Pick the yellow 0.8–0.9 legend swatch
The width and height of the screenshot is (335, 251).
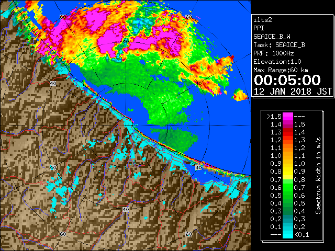(x=288, y=172)
